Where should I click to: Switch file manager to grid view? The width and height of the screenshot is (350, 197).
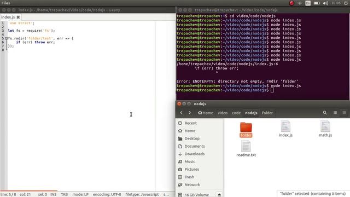pos(344,113)
